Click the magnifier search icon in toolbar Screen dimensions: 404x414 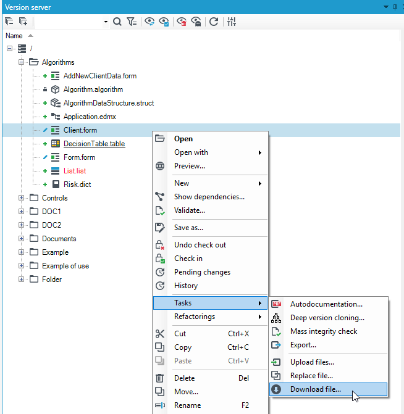[x=117, y=22]
